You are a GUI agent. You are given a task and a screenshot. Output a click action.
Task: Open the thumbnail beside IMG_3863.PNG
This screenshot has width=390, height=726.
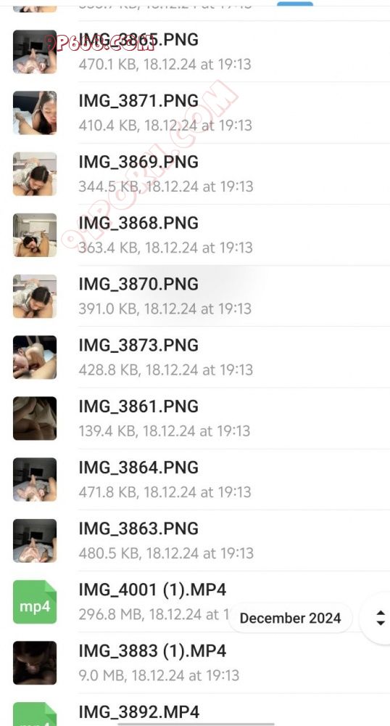point(35,540)
